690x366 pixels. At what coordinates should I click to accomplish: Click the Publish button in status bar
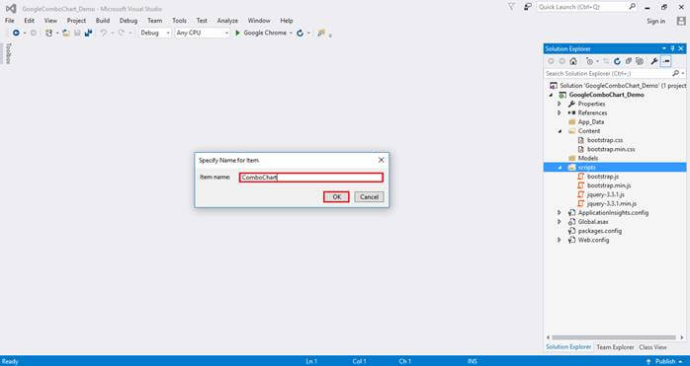[x=665, y=361]
